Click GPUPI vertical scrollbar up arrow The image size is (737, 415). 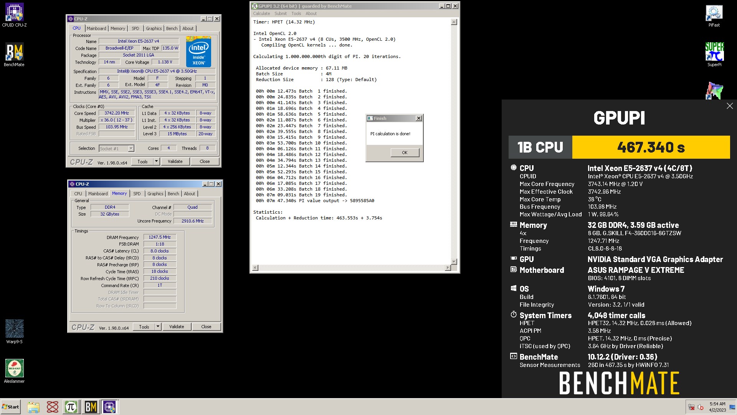pyautogui.click(x=454, y=22)
